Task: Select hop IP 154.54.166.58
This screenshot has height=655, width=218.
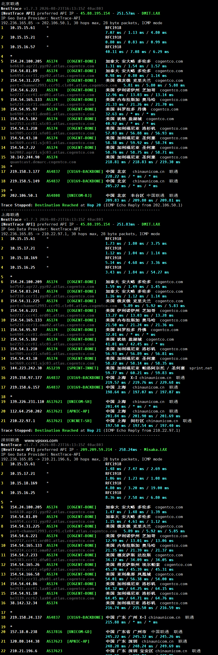Action: click(25, 575)
